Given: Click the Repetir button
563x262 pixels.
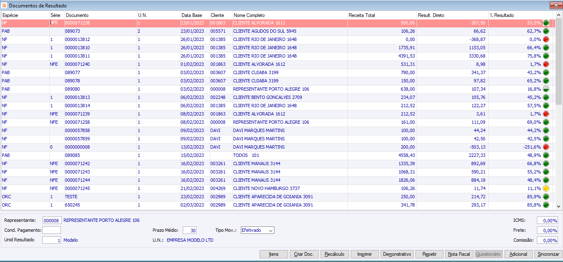Looking at the screenshot, I should tap(429, 254).
